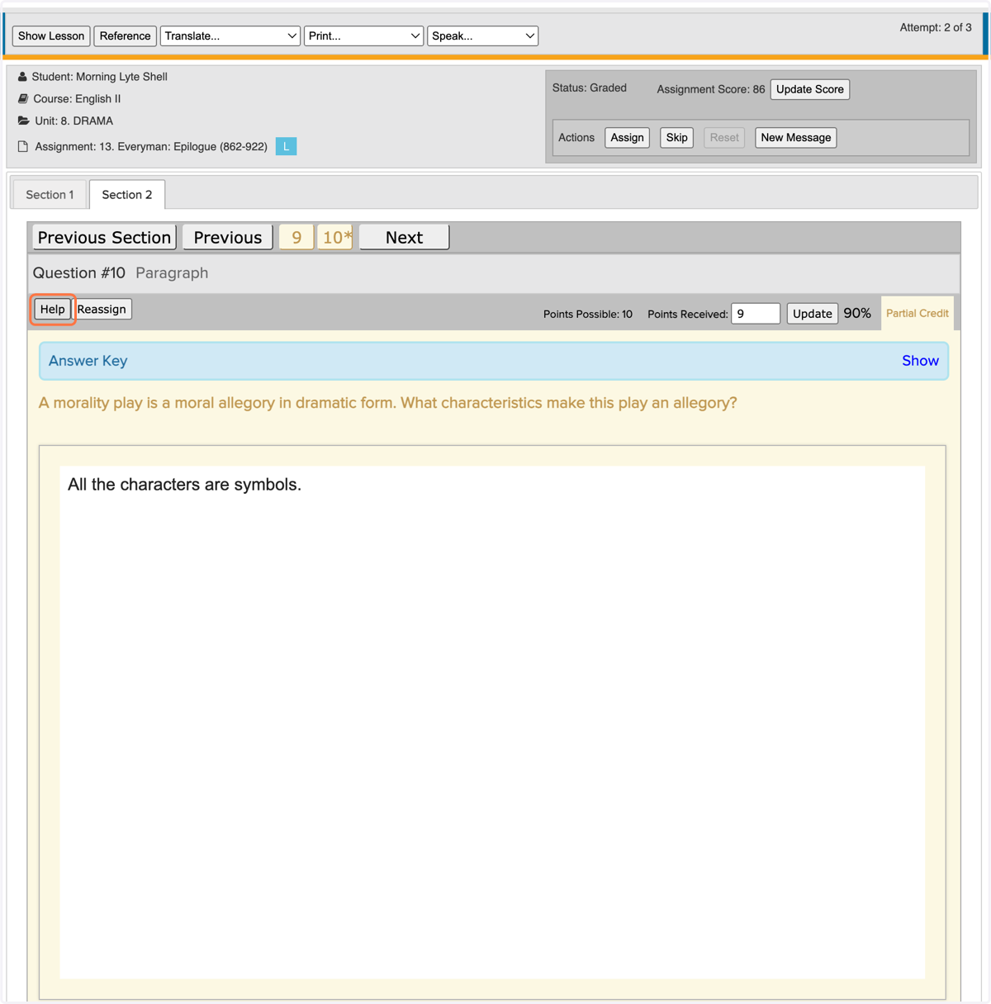991x1004 pixels.
Task: Click the 'Status: Graded' text
Action: tap(589, 88)
